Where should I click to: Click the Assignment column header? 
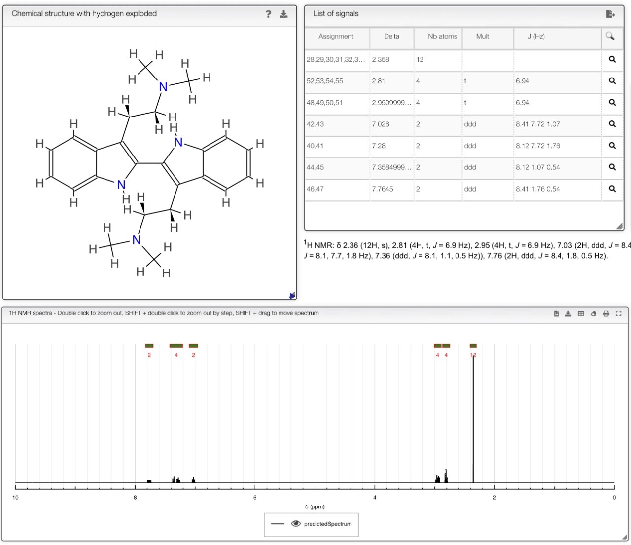(336, 36)
